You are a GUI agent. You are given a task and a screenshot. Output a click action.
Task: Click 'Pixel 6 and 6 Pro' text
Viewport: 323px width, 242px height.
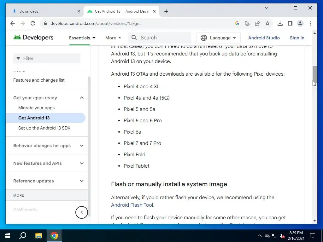click(x=143, y=121)
